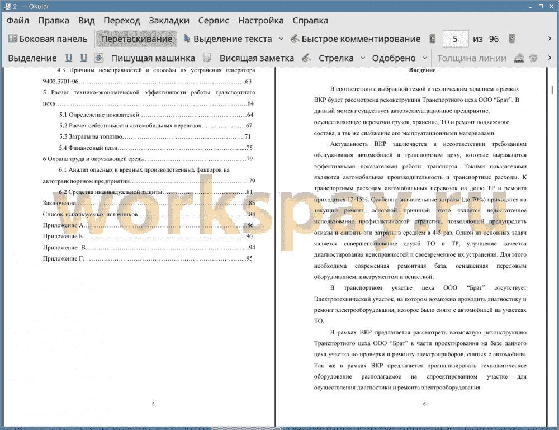This screenshot has width=559, height=430.
Task: Select the Висящая заметка pop-up note tool
Action: tap(257, 58)
